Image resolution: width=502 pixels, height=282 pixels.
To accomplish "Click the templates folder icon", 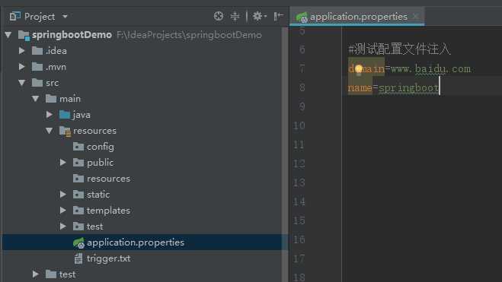I will coord(78,210).
